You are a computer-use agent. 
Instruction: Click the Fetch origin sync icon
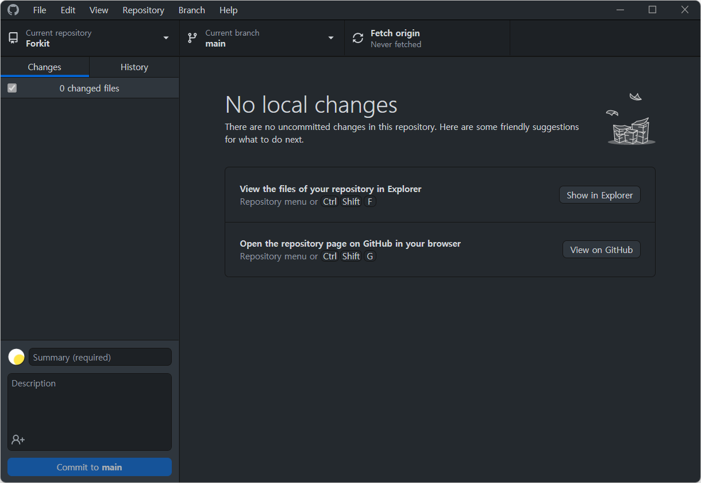coord(358,38)
